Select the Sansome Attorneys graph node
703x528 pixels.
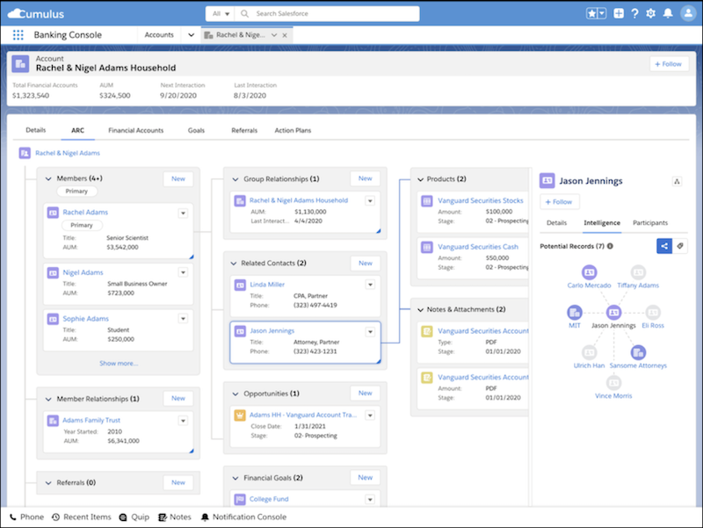638,352
